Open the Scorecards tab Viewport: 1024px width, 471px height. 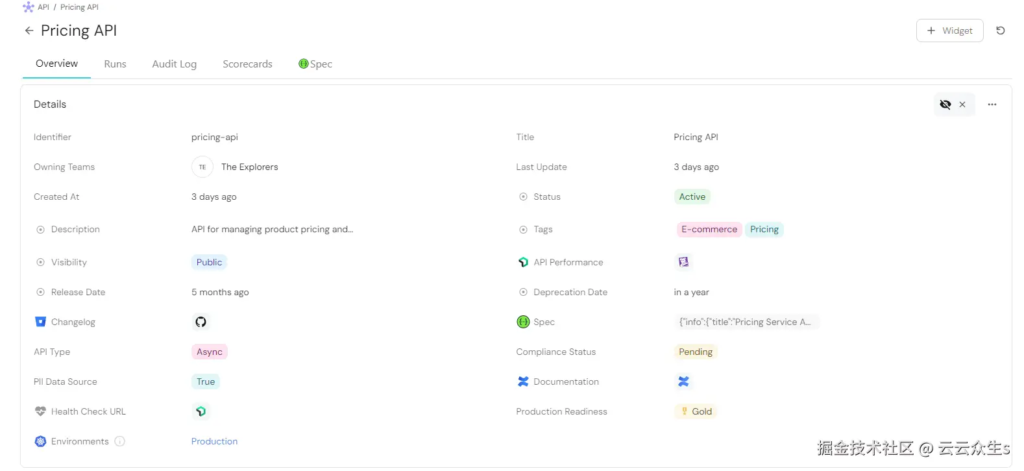click(x=247, y=64)
